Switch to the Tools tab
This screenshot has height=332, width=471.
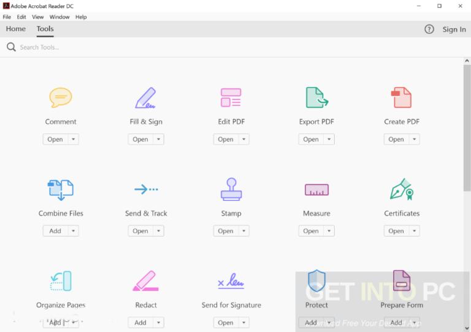click(45, 29)
